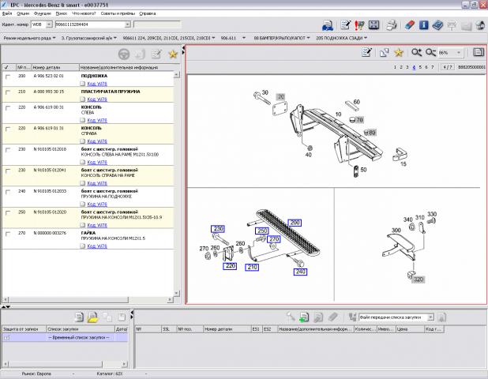Image resolution: width=488 pixels, height=379 pixels.
Task: Open the notes checklist icon in main toolbar
Action: pos(345,25)
